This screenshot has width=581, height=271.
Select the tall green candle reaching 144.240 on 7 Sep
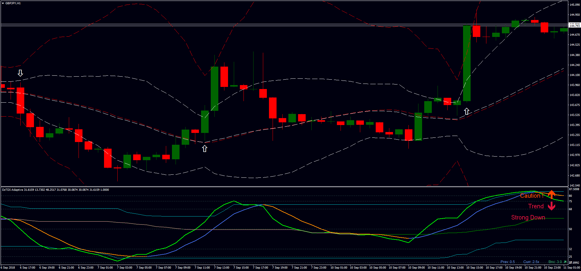[x=214, y=89]
